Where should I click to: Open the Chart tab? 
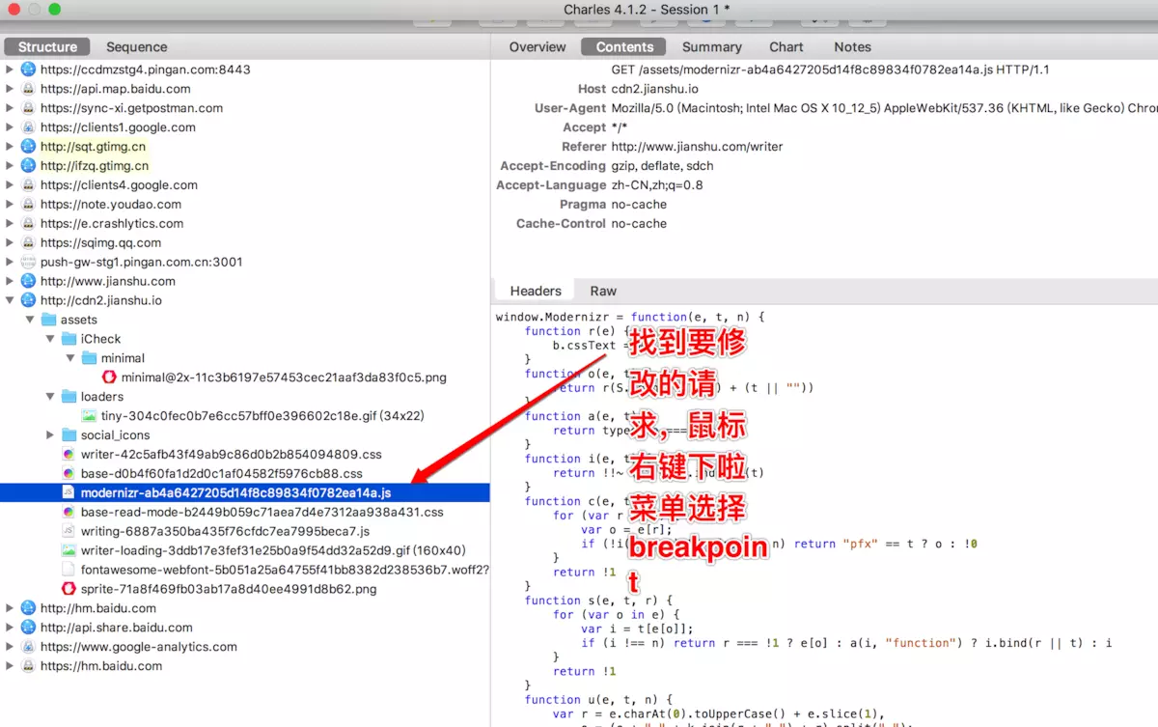(786, 46)
